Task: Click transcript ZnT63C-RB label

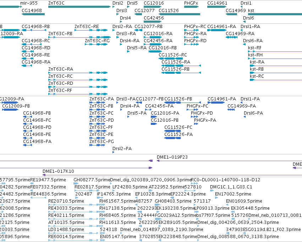Action: (60, 33)
